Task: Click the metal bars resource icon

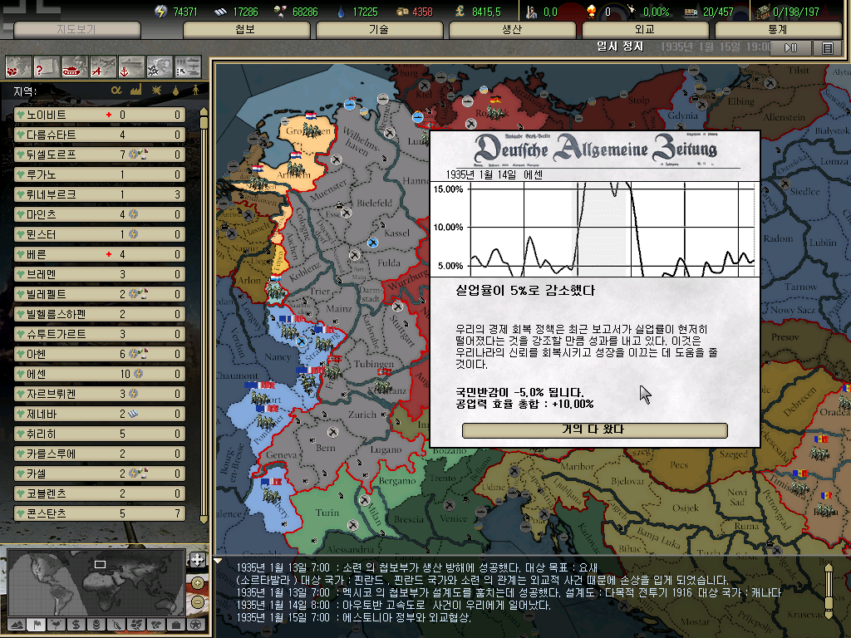Action: 220,12
